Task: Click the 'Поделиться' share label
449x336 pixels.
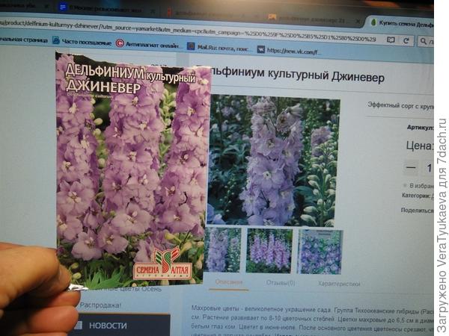Action: [417, 211]
